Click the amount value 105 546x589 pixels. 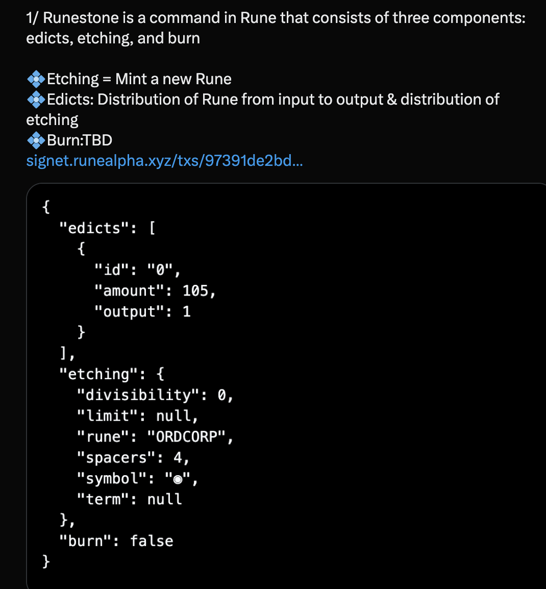(x=195, y=291)
